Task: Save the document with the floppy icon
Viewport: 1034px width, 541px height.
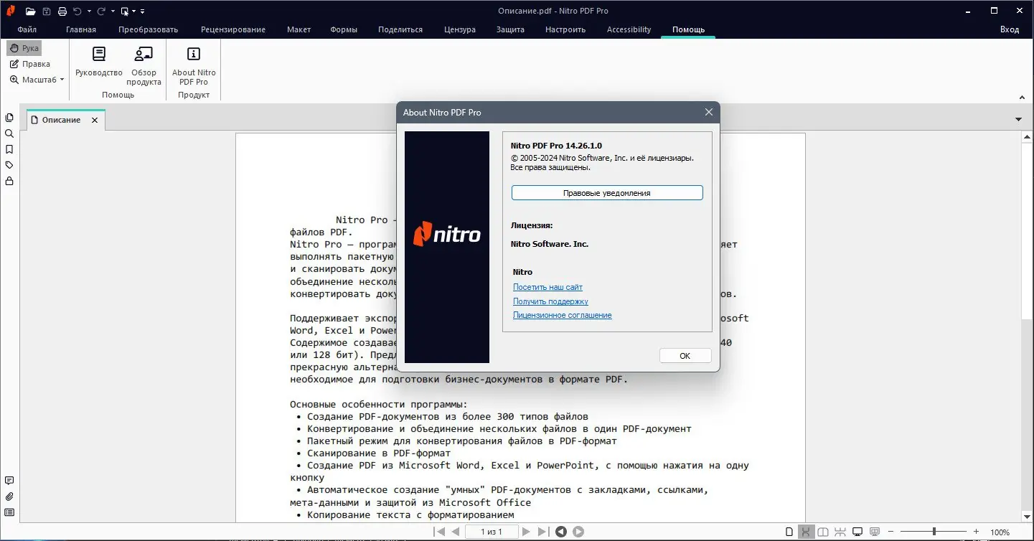Action: (x=47, y=11)
